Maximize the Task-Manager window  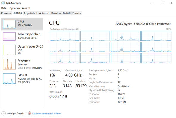(x=162, y=3)
